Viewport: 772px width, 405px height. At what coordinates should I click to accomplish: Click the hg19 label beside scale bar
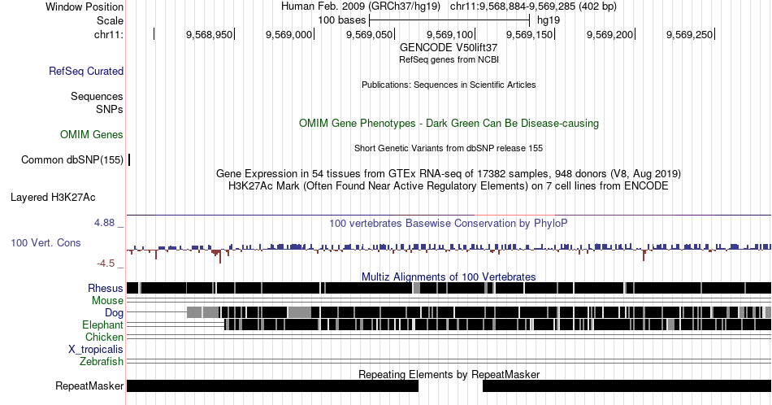coord(549,20)
